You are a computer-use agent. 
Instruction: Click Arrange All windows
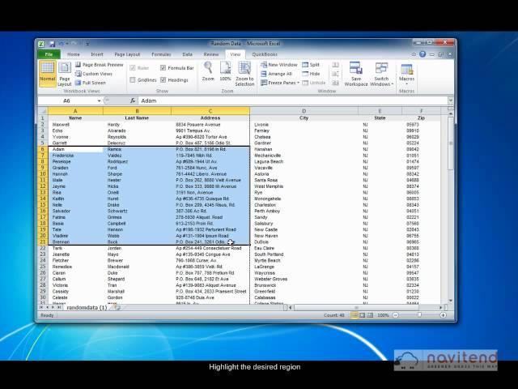(276, 74)
